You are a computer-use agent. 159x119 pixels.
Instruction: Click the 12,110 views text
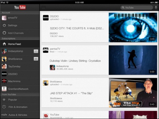pos(56,101)
